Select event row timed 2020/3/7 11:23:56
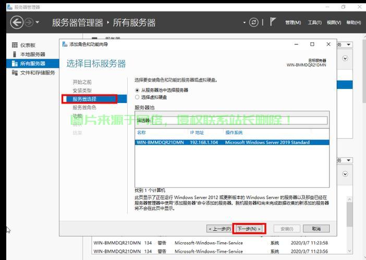This screenshot has height=260, width=366. coord(210,251)
